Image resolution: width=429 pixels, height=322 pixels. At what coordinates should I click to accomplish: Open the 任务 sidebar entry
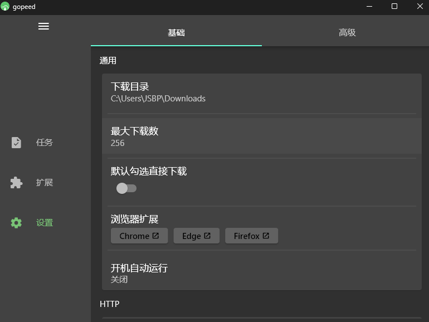click(46, 143)
